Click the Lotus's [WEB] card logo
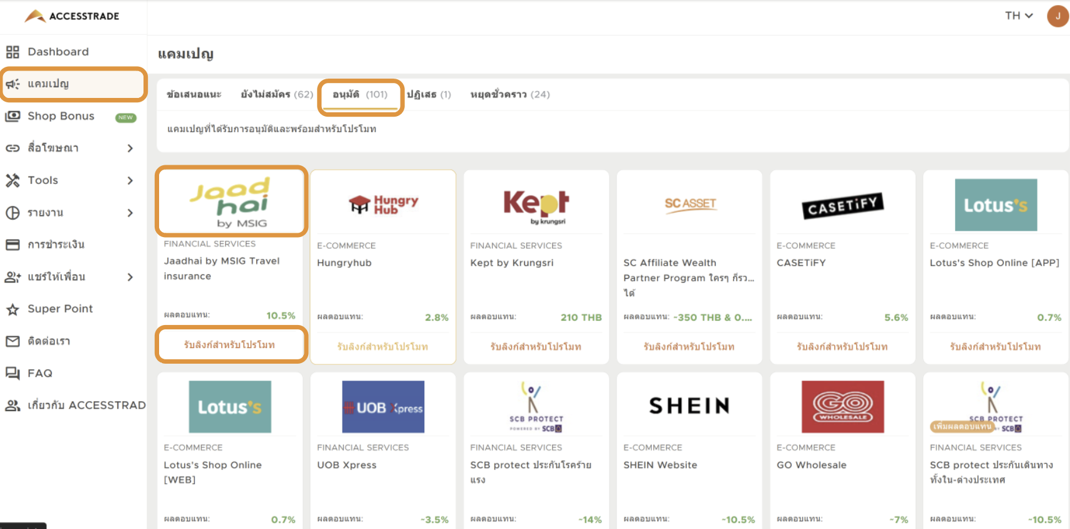 tap(230, 407)
